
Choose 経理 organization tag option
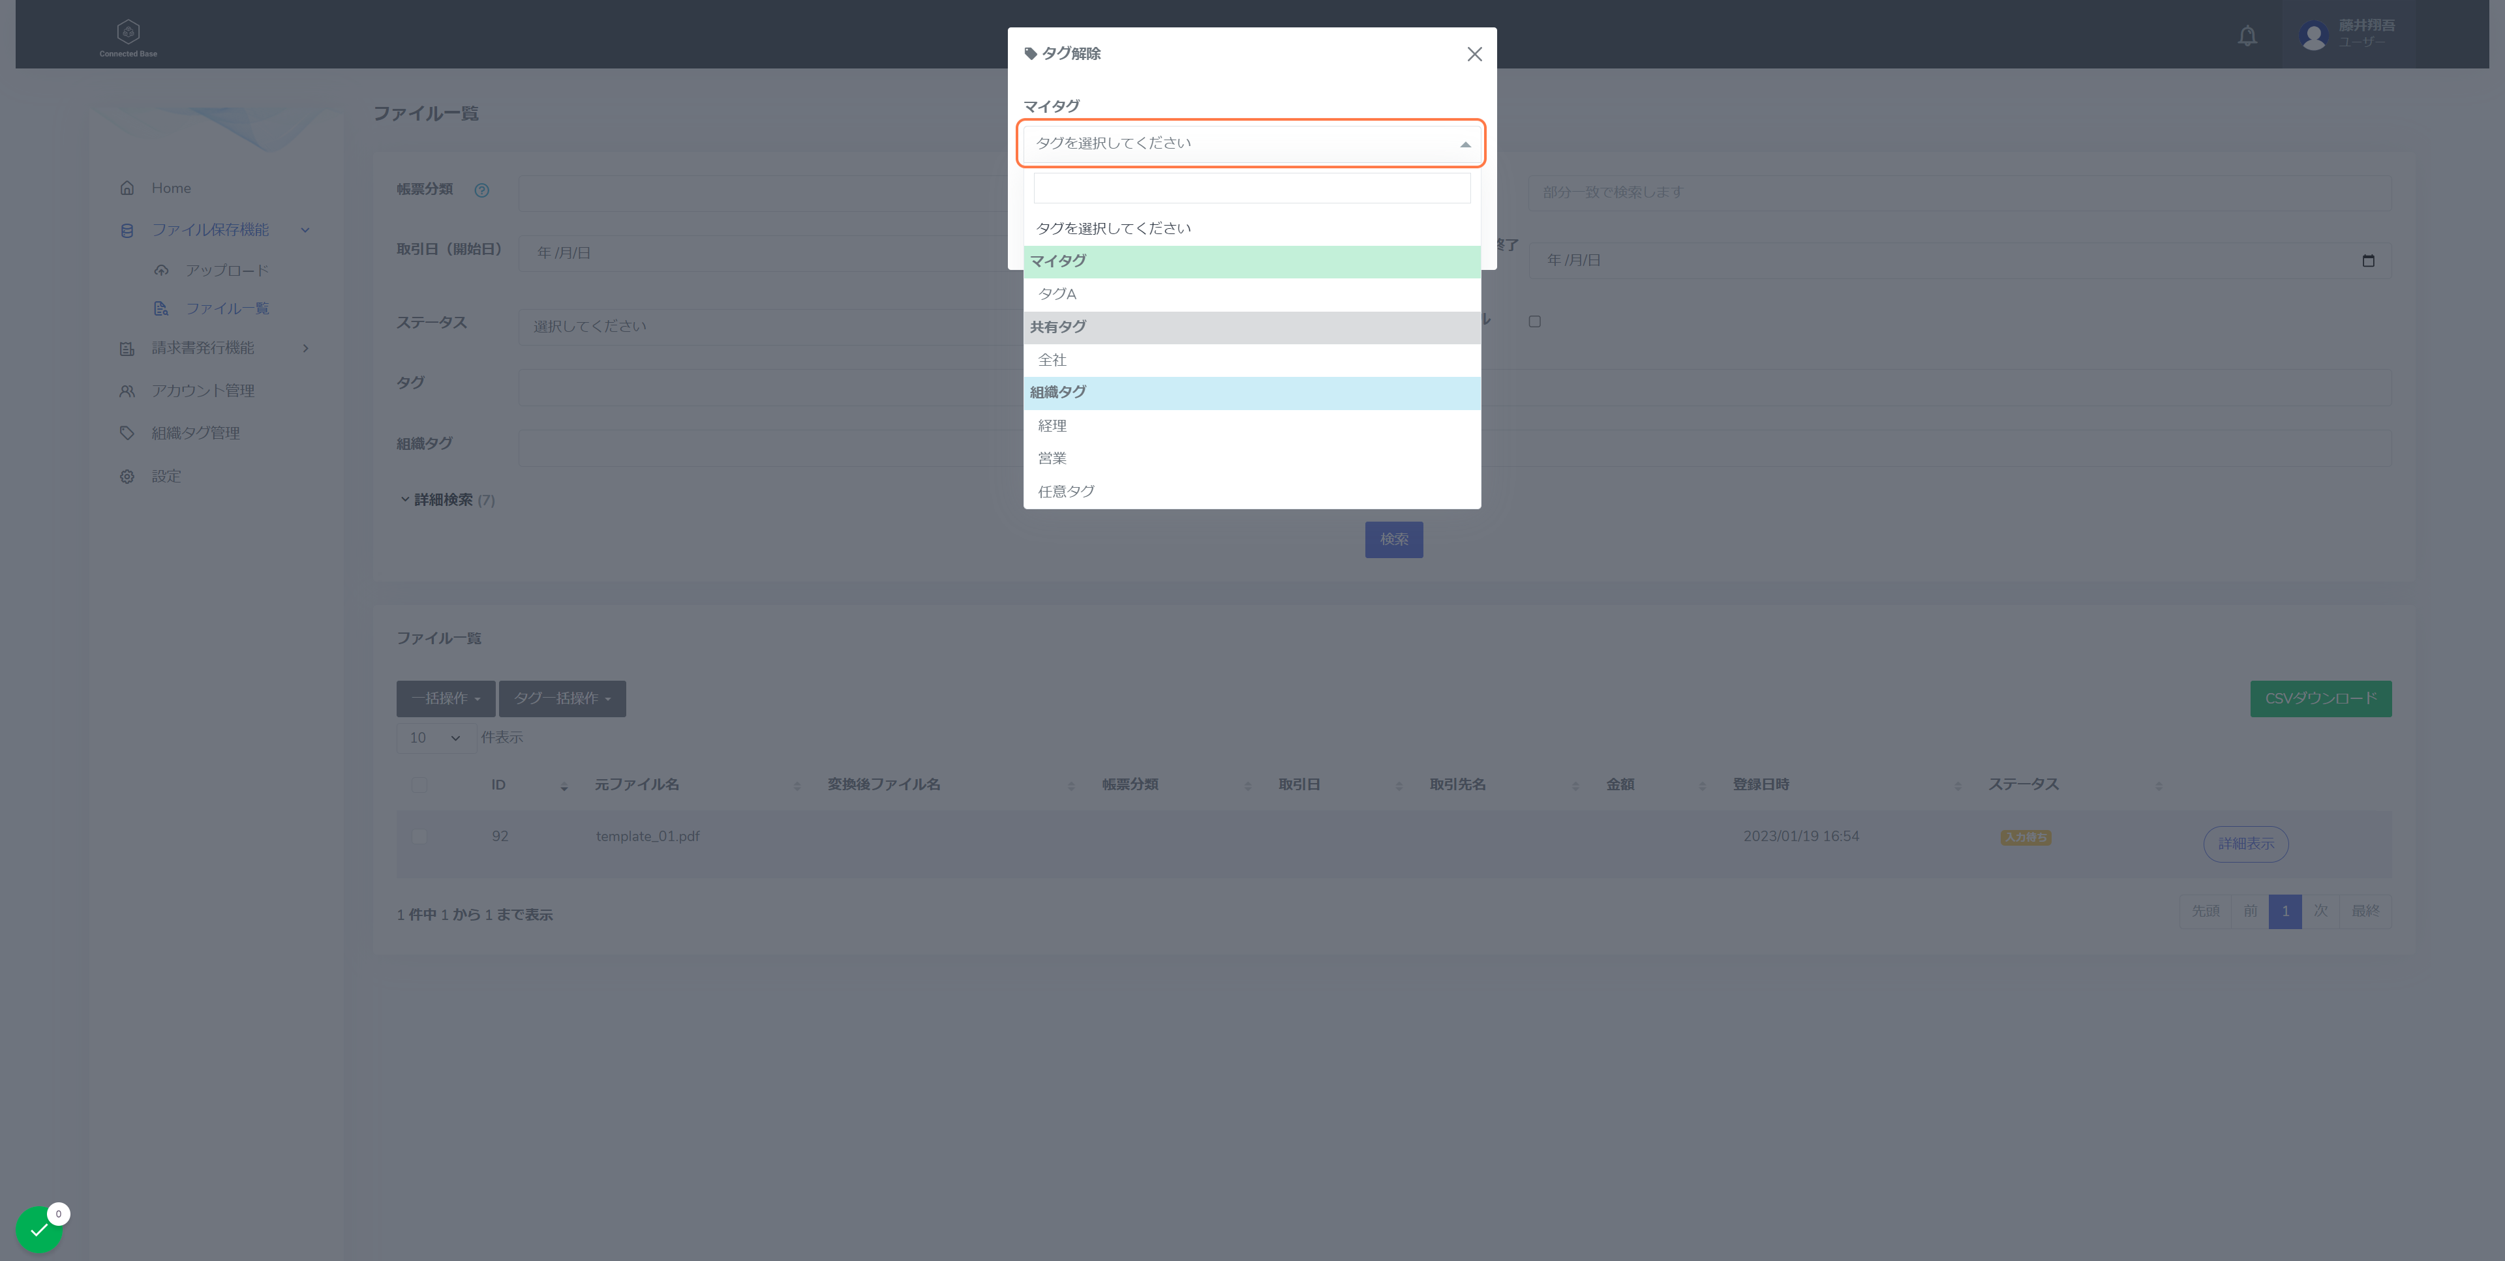coord(1252,426)
